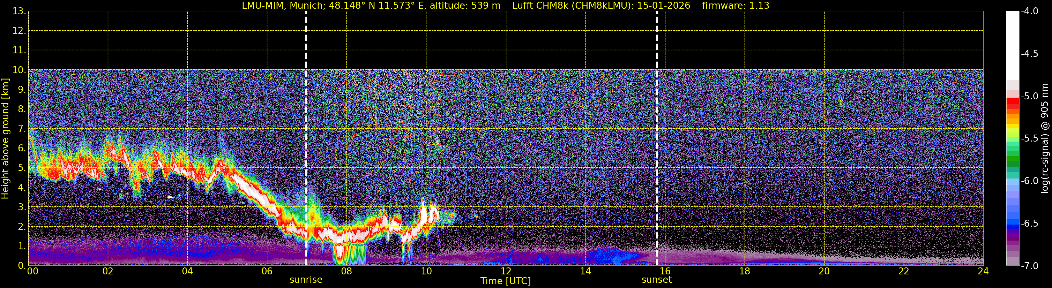Click the "7." height axis tick label
Screen dimensions: 1052x288
(x=22, y=129)
